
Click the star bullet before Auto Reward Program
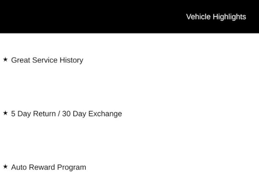pos(5,166)
